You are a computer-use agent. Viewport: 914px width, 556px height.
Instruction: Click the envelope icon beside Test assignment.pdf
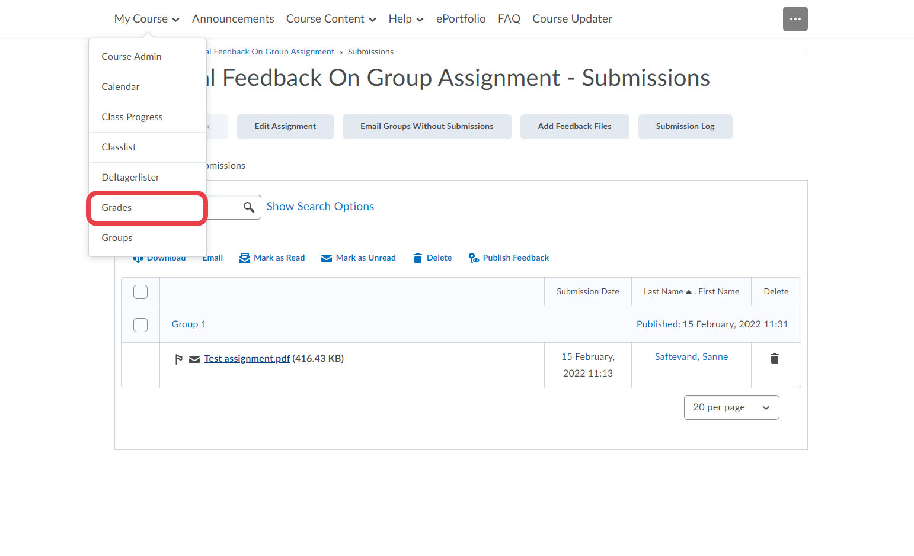tap(194, 359)
